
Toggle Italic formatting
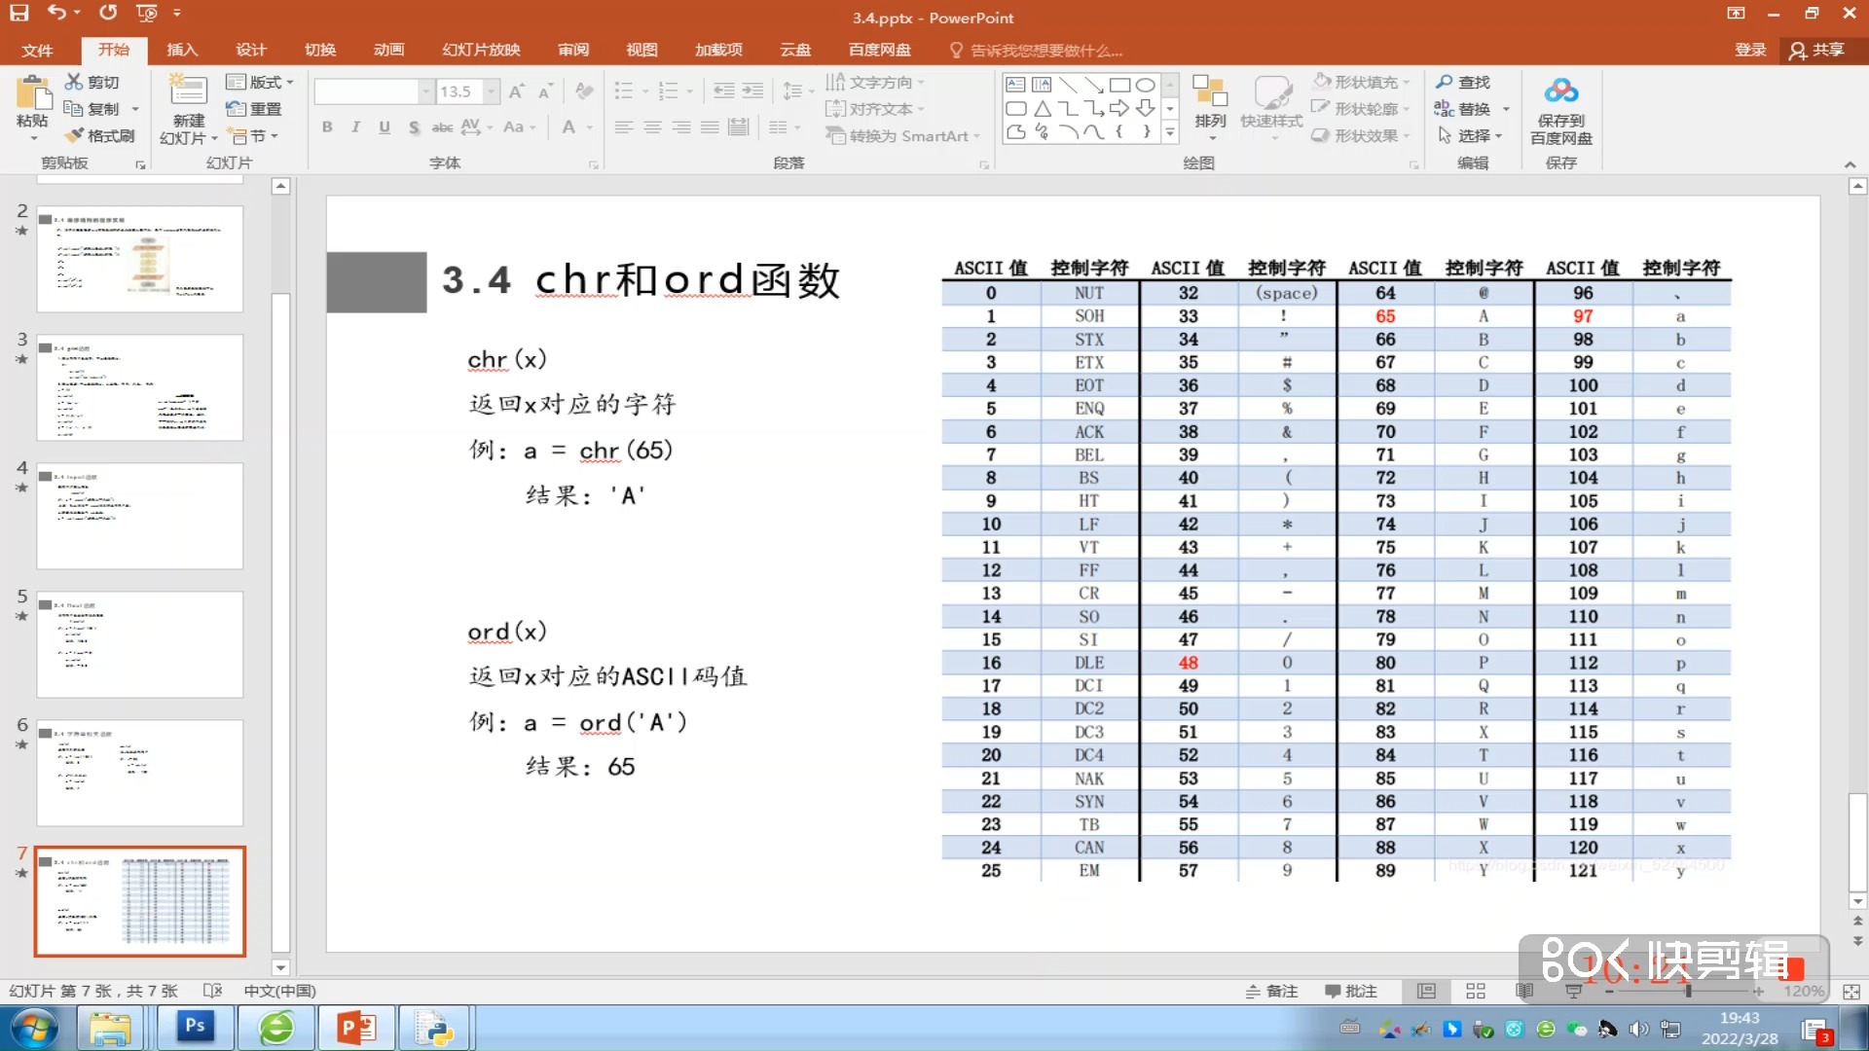click(x=355, y=127)
